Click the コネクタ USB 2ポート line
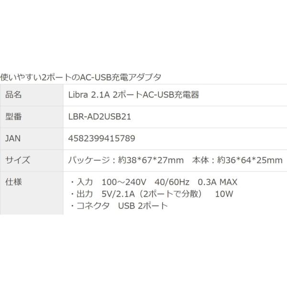 click(x=119, y=206)
